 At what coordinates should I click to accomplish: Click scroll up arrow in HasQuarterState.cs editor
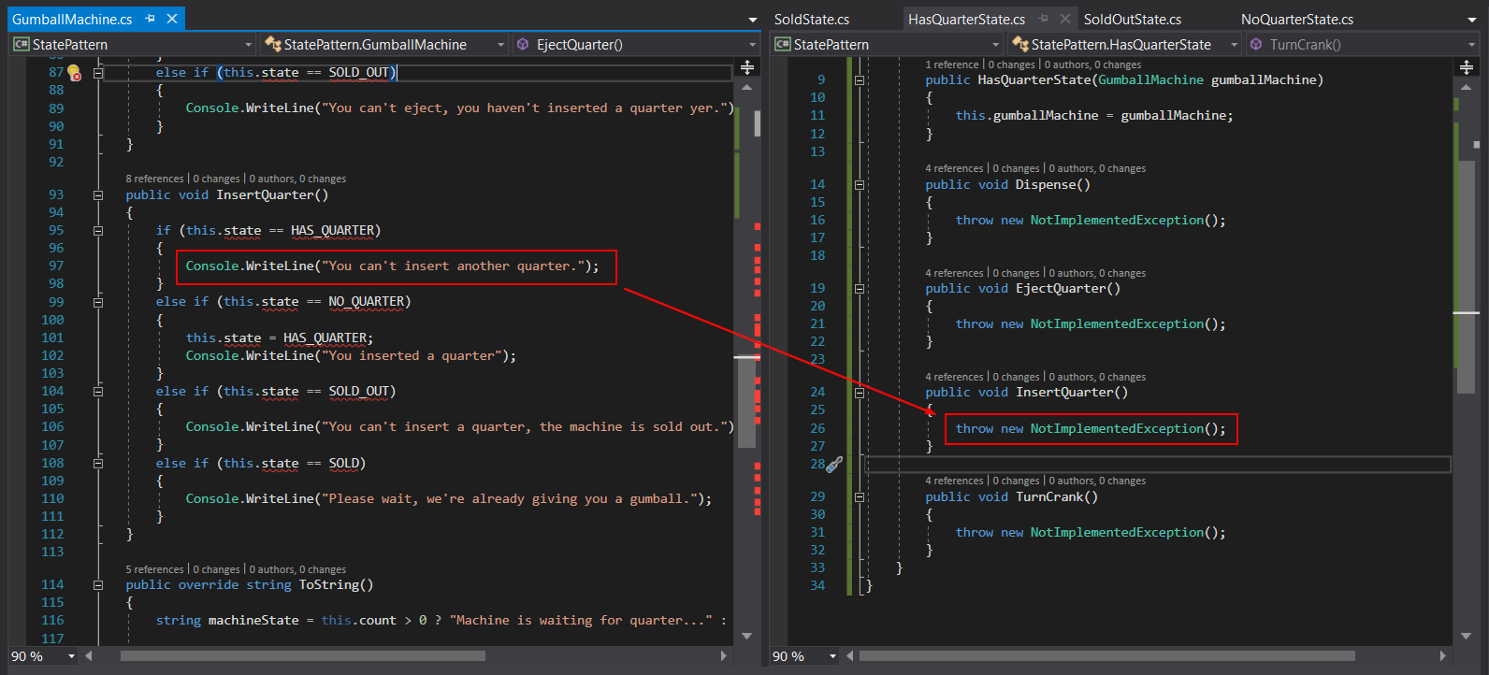point(1467,87)
